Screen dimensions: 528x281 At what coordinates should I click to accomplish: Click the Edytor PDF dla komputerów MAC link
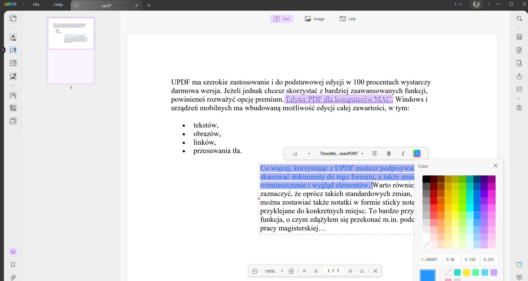[339, 99]
